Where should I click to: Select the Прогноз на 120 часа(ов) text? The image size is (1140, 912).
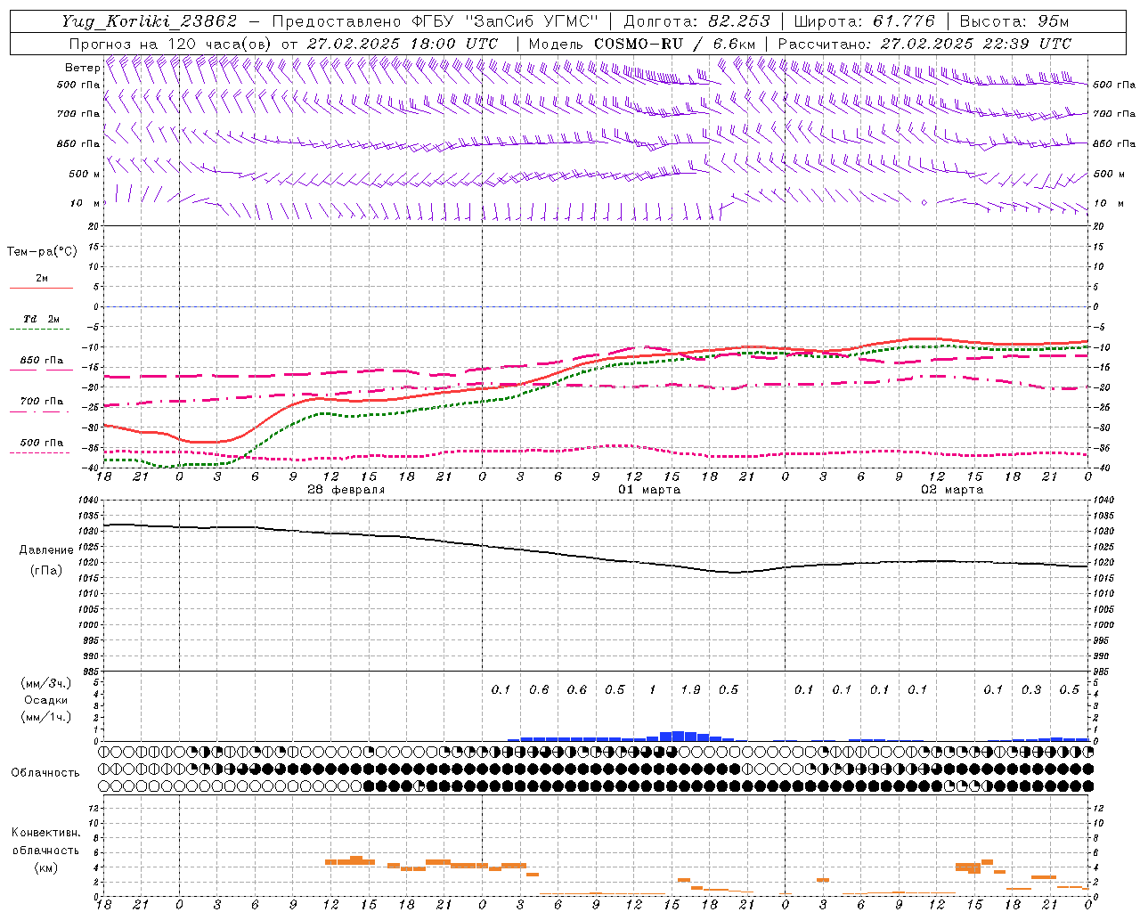pyautogui.click(x=171, y=44)
